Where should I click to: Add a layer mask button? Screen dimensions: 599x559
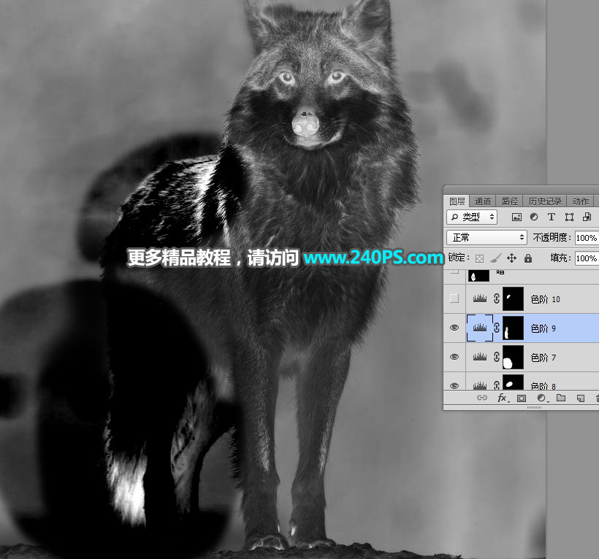pos(522,398)
